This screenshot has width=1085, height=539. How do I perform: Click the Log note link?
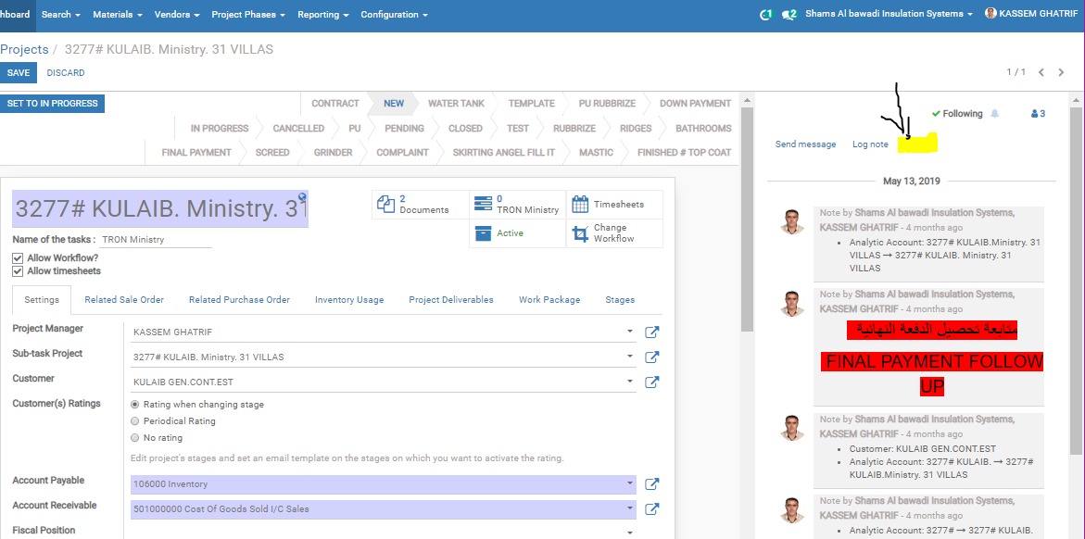click(x=870, y=144)
